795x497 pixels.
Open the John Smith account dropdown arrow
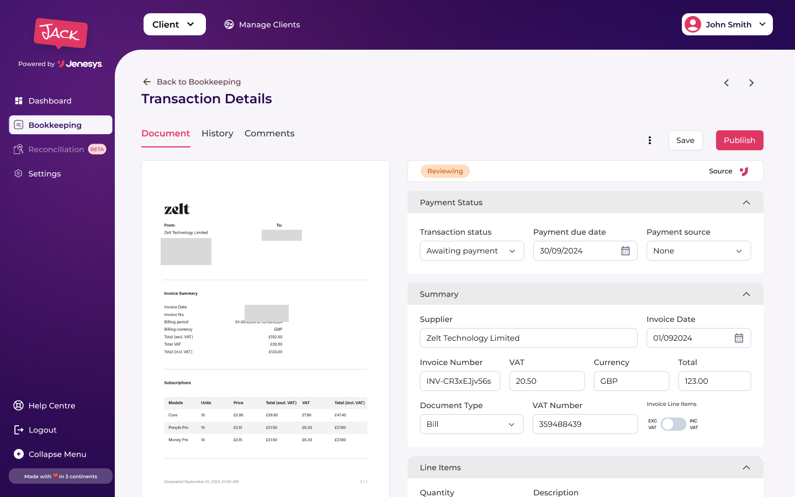[762, 24]
